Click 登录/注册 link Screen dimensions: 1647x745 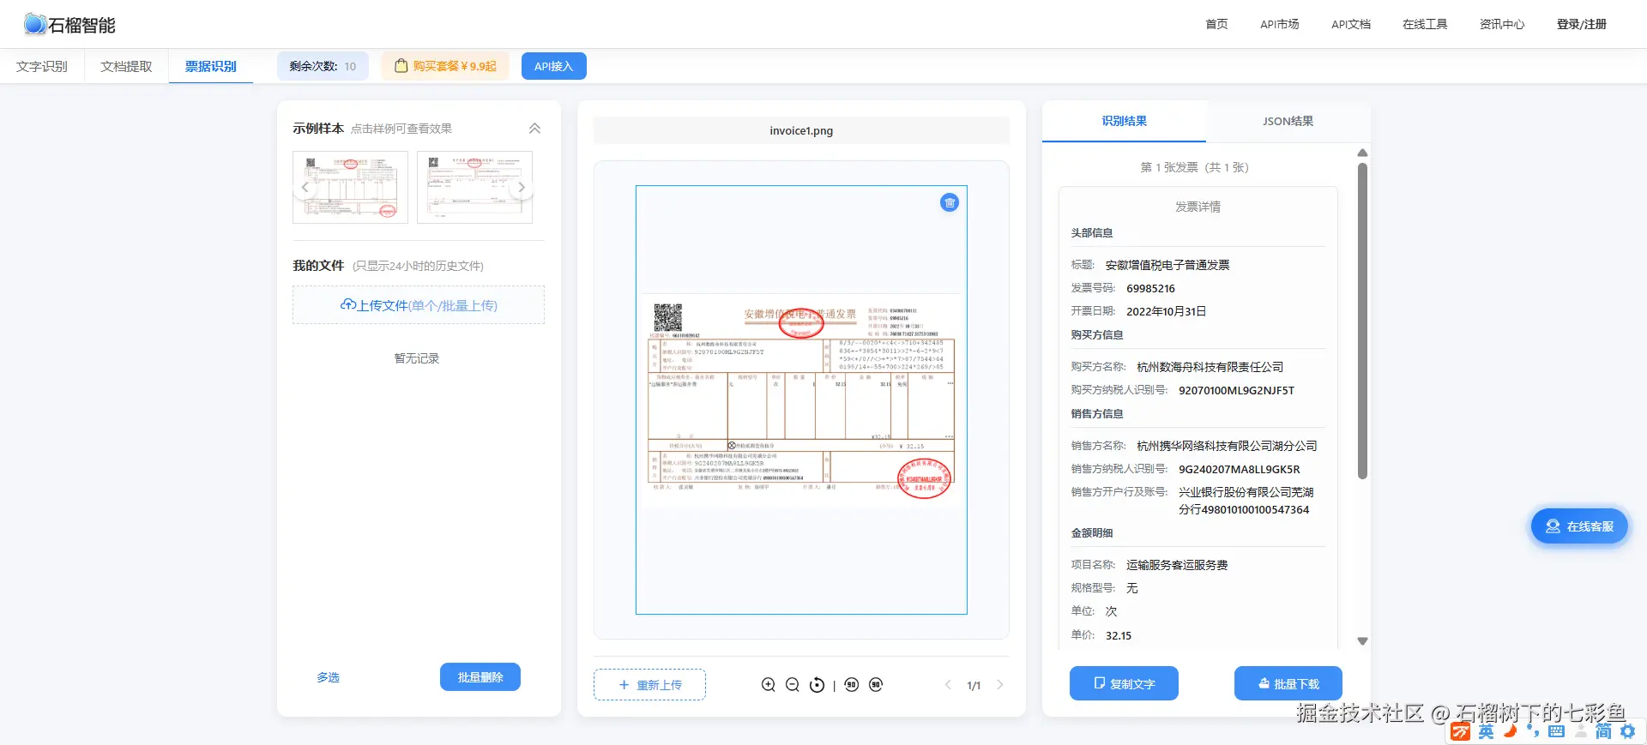pos(1582,24)
